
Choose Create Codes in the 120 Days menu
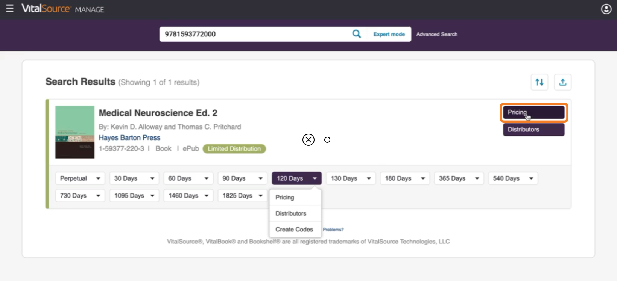point(295,230)
